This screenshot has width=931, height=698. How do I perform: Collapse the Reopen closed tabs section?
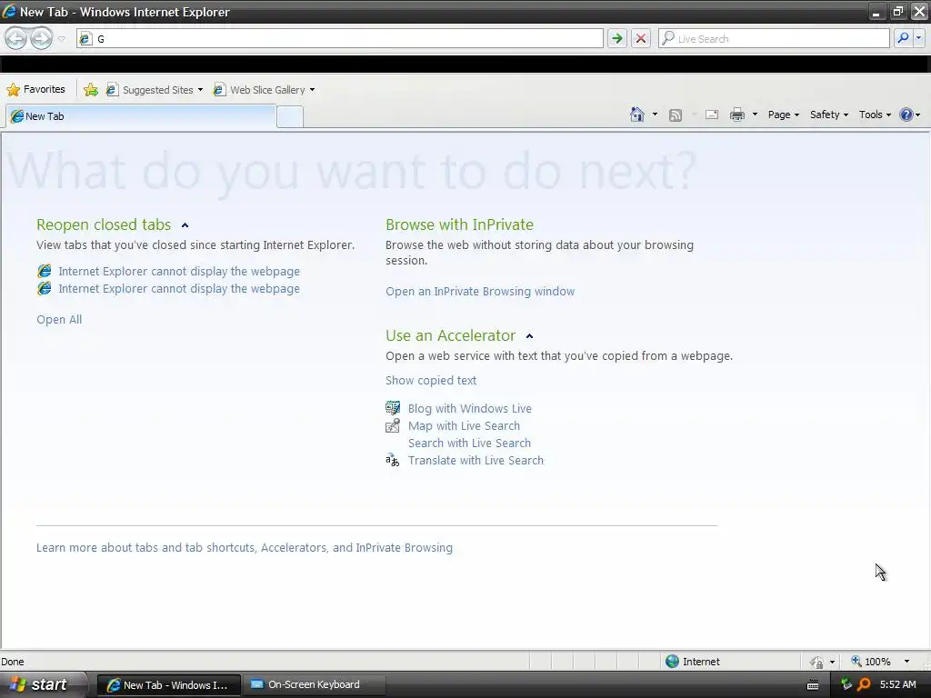(x=185, y=225)
